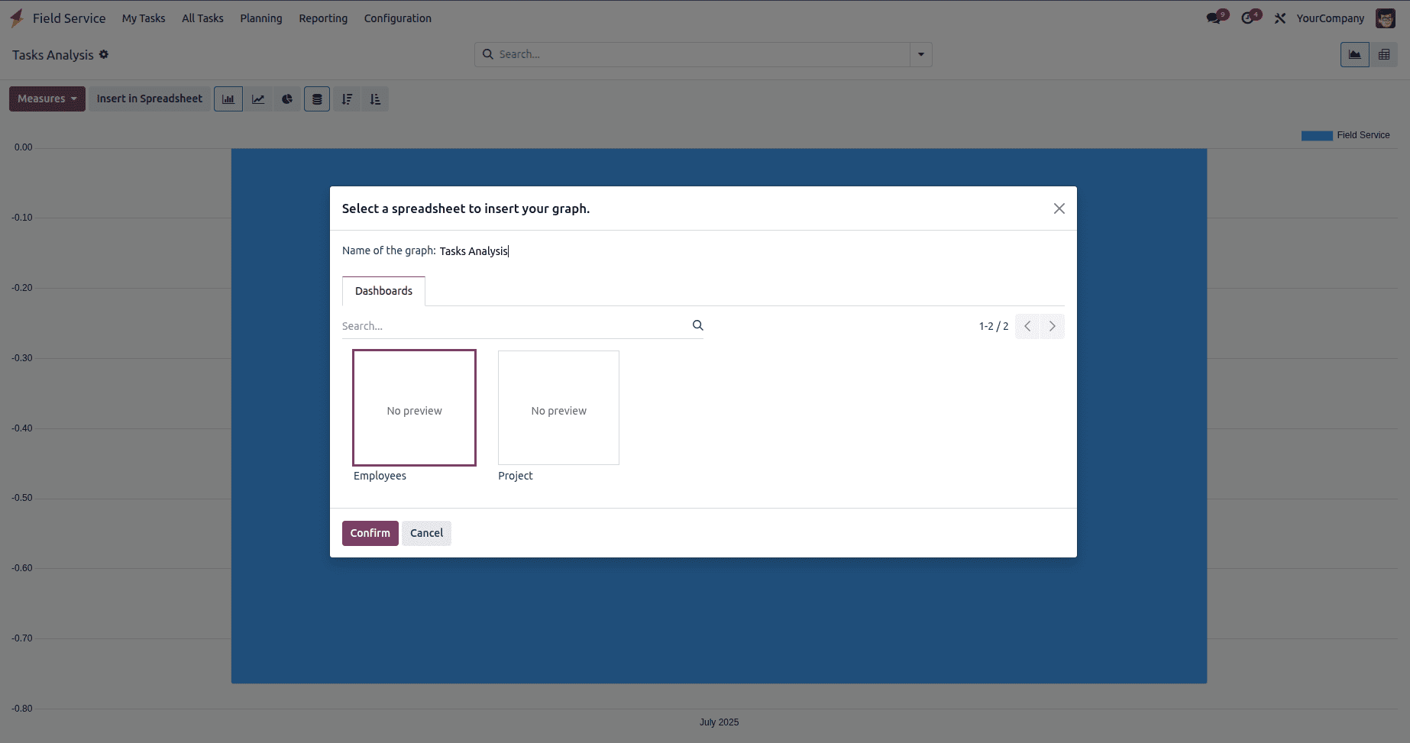Select the Employees dashboard thumbnail
Viewport: 1410px width, 743px height.
coord(414,408)
